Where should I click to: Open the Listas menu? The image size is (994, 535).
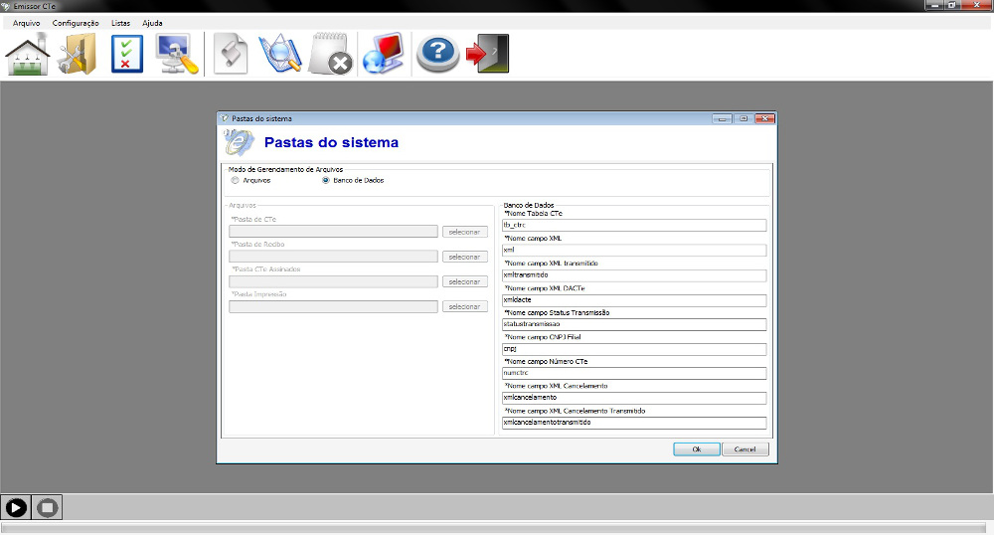pos(120,22)
